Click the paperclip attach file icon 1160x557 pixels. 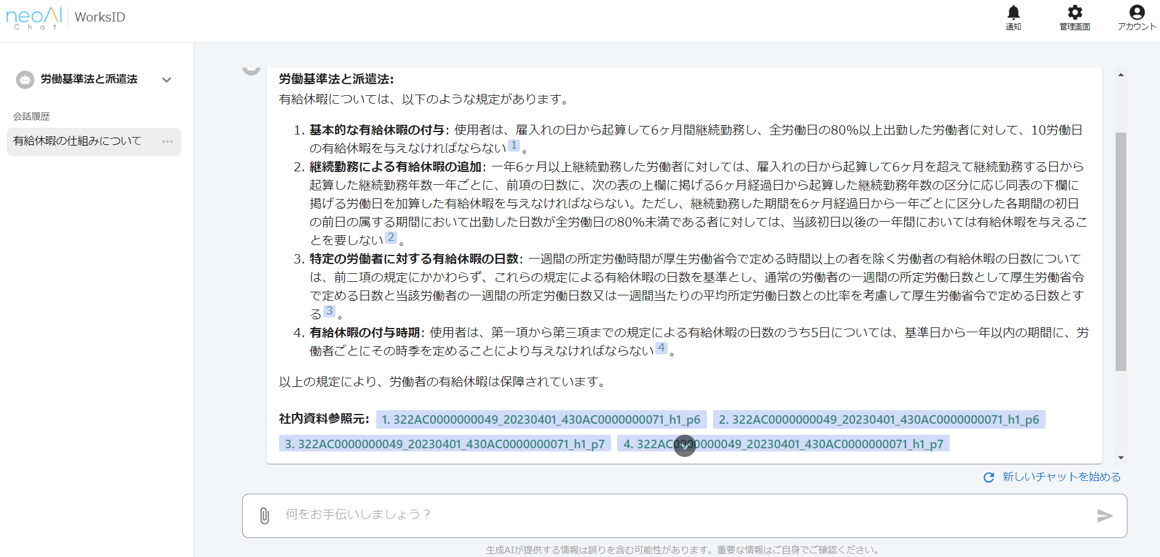[264, 515]
